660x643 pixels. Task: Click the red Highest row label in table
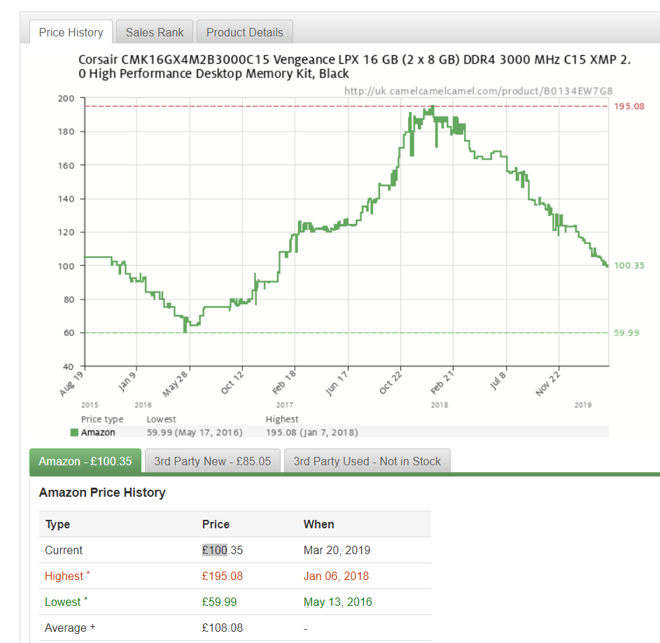[64, 577]
